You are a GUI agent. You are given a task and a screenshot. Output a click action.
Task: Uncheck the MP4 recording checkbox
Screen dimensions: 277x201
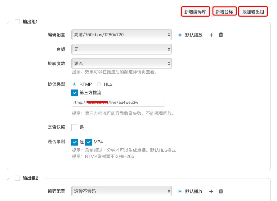tap(89, 142)
